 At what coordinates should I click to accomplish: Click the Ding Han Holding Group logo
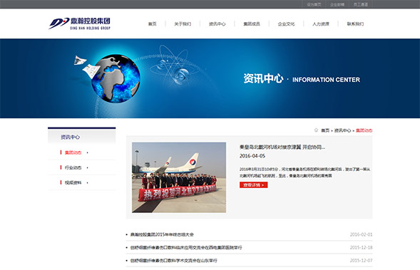pos(79,24)
